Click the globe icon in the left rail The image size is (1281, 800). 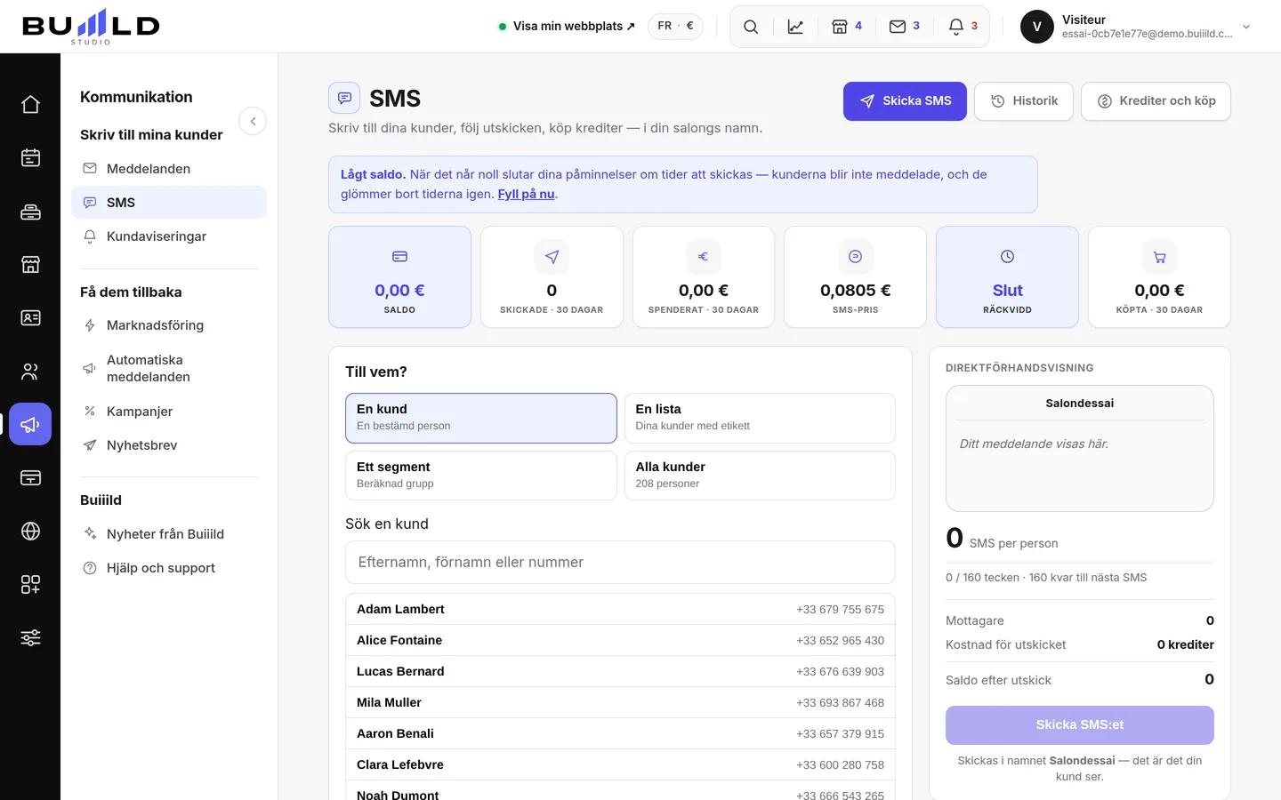[30, 531]
